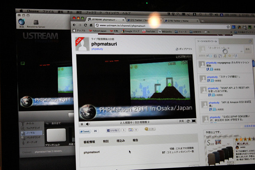Open the Google マップ bookmark
The image size is (255, 170).
point(130,31)
